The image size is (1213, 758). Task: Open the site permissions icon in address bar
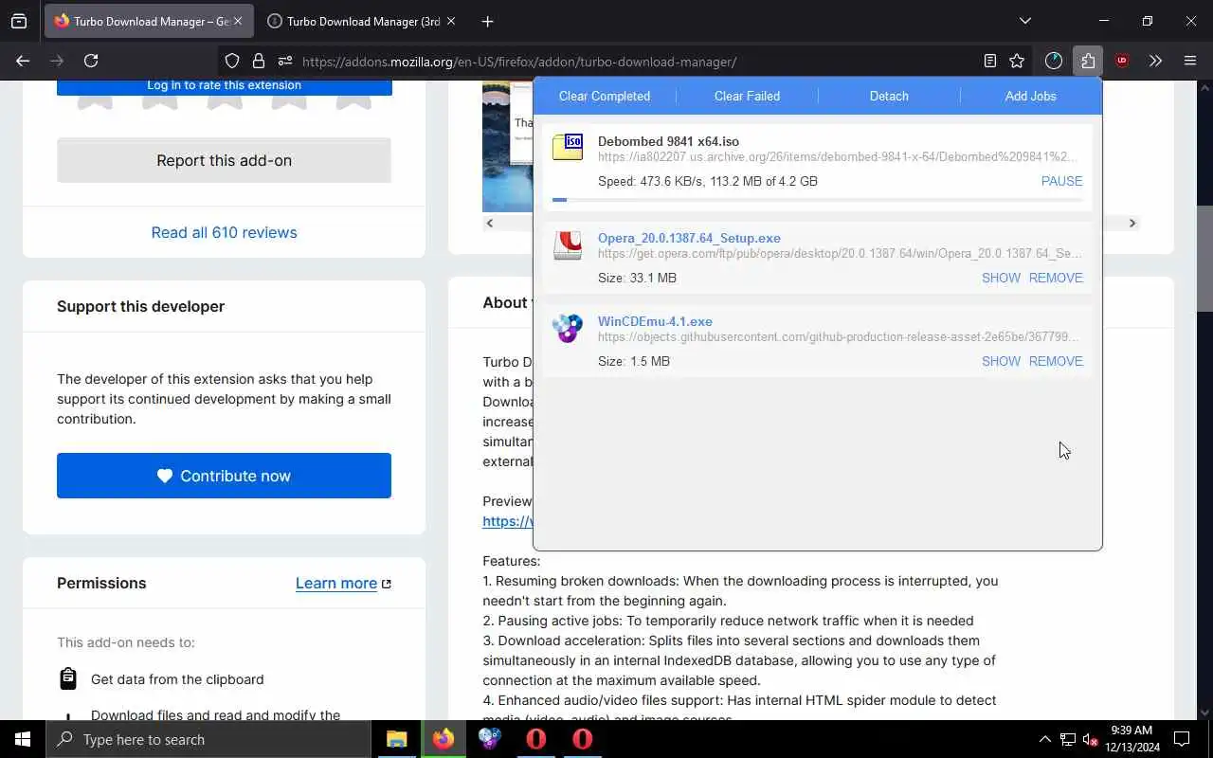[285, 61]
